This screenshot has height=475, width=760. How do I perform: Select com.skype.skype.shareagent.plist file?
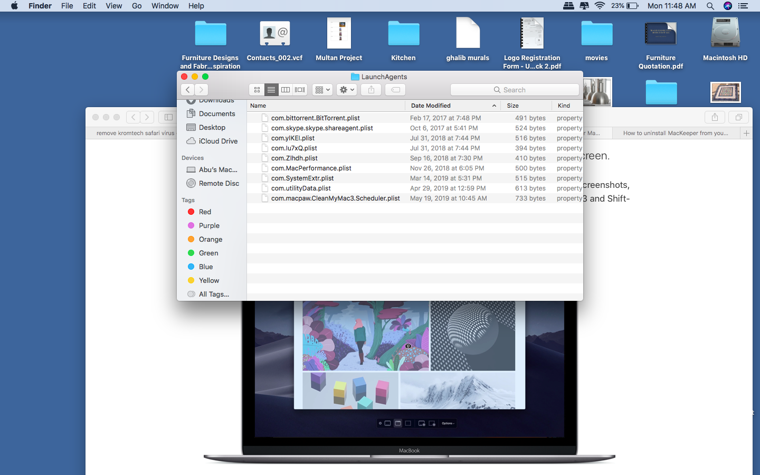415,128
